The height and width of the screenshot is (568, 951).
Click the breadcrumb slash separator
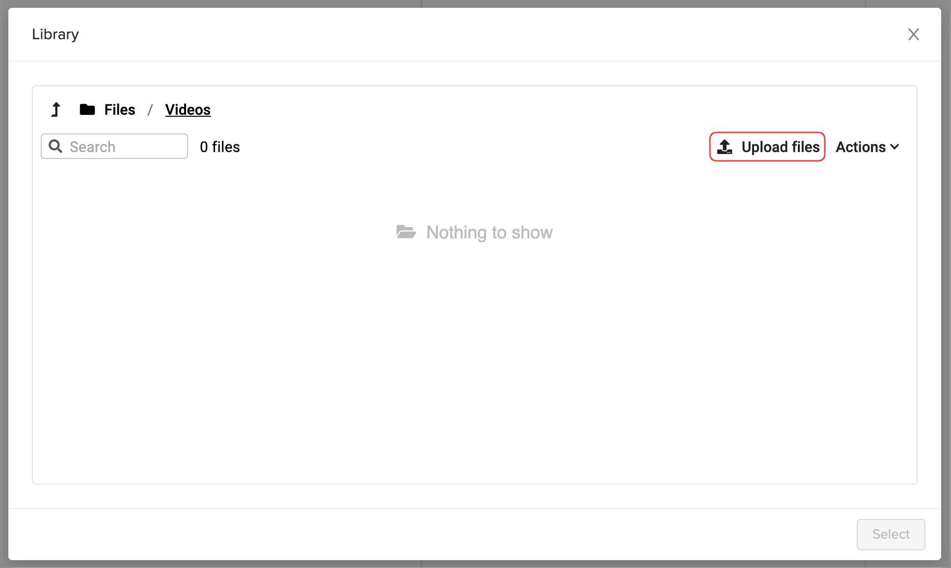coord(150,109)
